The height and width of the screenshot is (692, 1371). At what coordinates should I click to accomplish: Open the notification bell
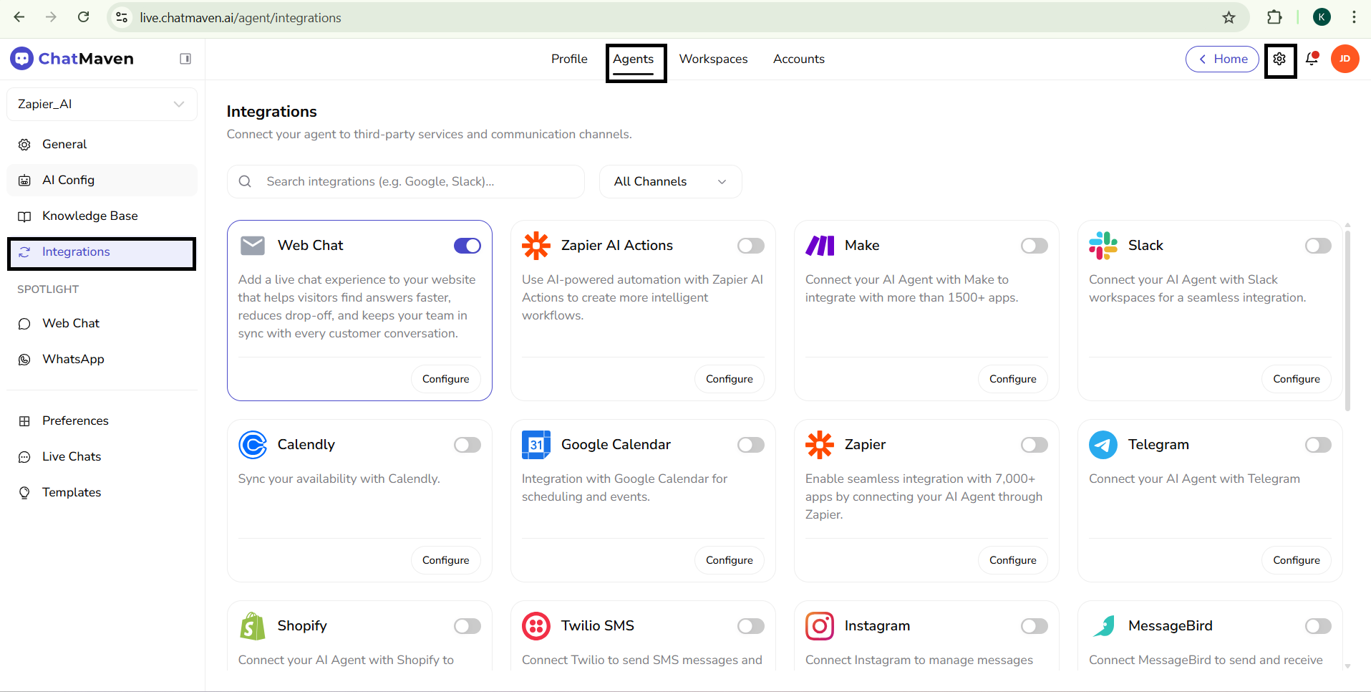pyautogui.click(x=1312, y=59)
